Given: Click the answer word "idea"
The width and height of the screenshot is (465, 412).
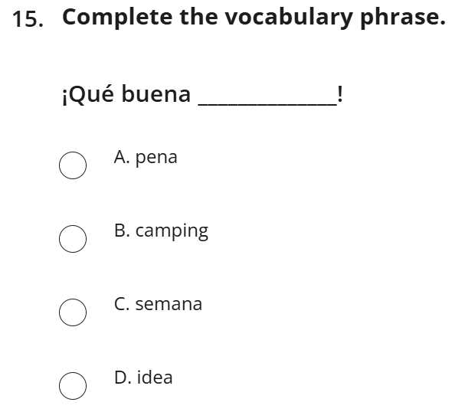Looking at the screenshot, I should [155, 378].
